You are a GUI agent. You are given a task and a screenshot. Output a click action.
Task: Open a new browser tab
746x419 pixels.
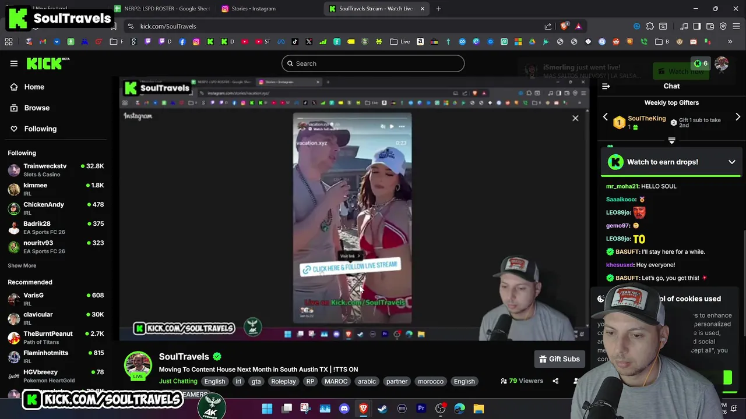[439, 9]
